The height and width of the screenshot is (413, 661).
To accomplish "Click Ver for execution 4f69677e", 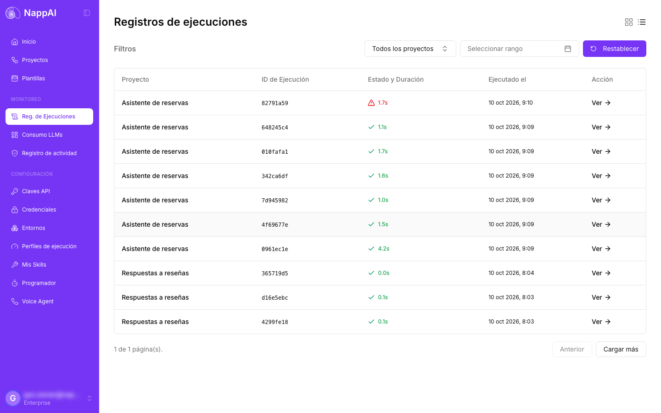I will 601,224.
